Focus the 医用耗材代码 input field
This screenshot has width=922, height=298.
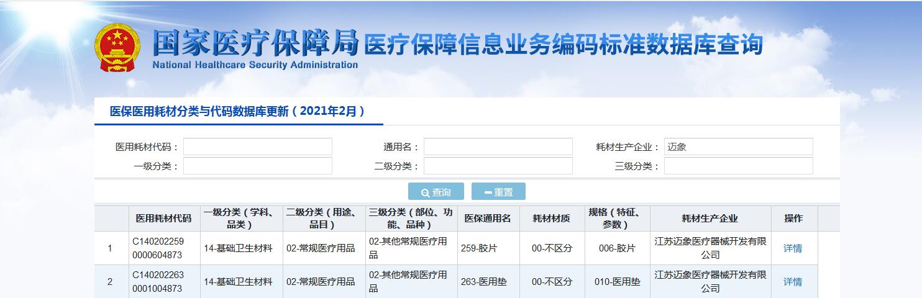(257, 147)
